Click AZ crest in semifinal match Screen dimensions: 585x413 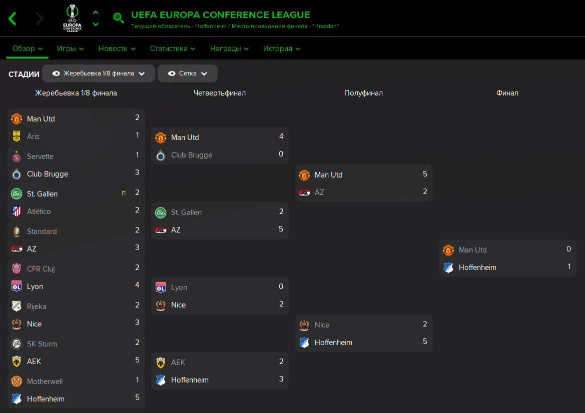click(x=304, y=192)
